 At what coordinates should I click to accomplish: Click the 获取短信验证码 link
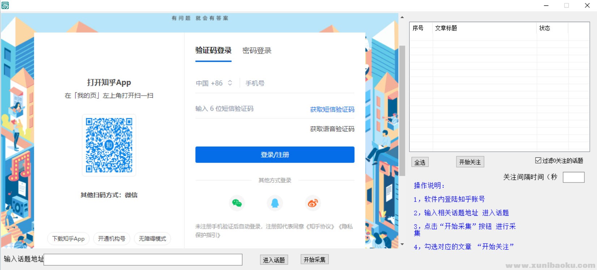tap(332, 109)
